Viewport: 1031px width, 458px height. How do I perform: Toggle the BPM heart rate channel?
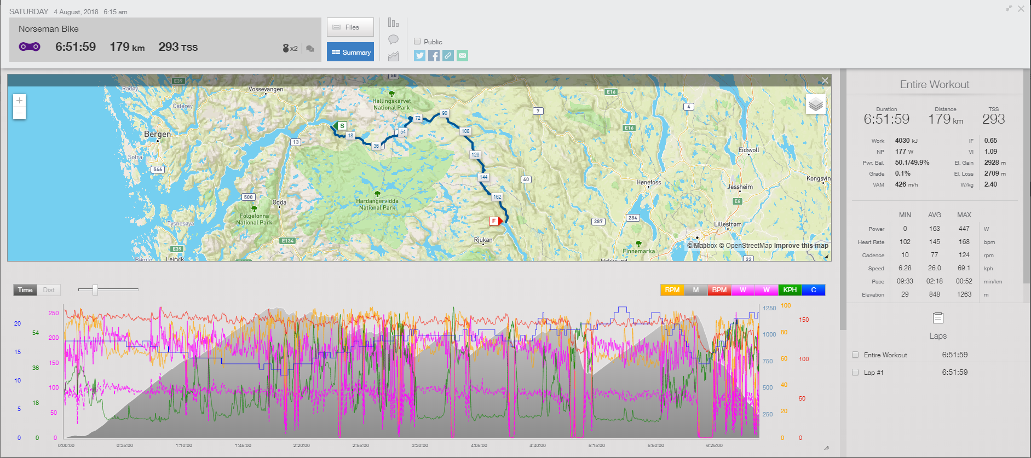pos(719,290)
